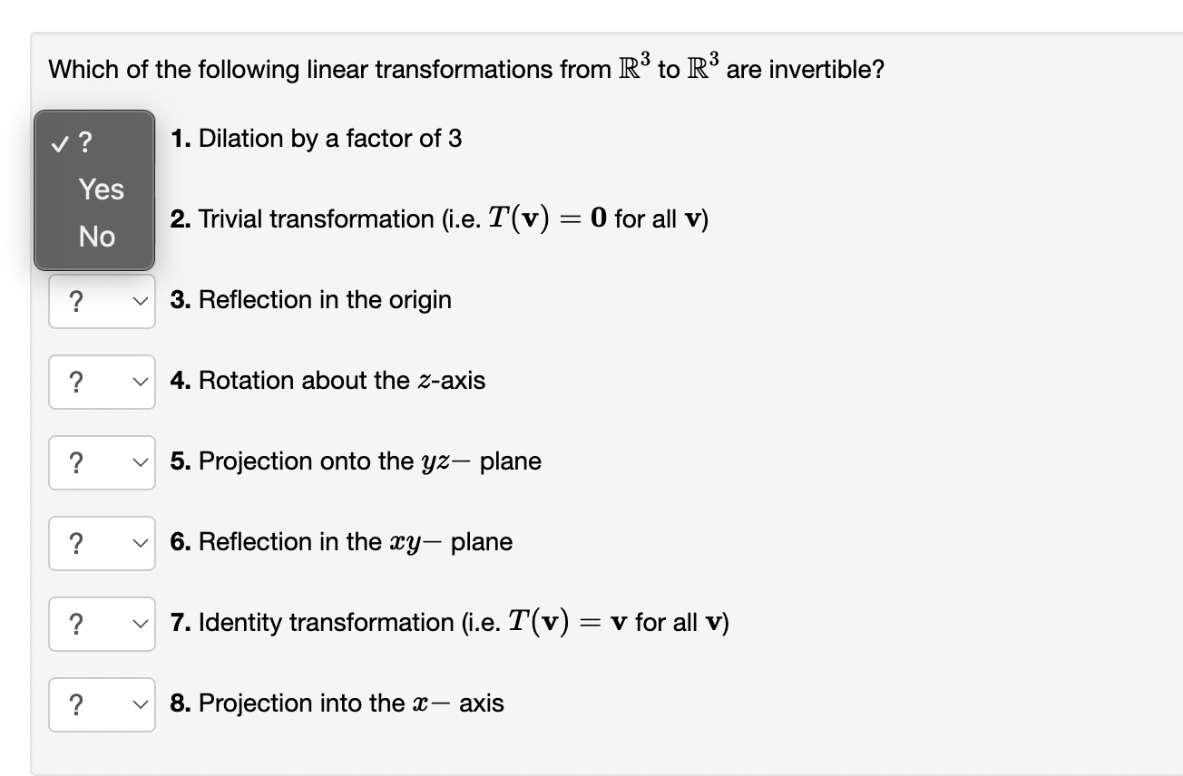Click the chevron icon next to question 8
The width and height of the screenshot is (1183, 776).
(140, 703)
